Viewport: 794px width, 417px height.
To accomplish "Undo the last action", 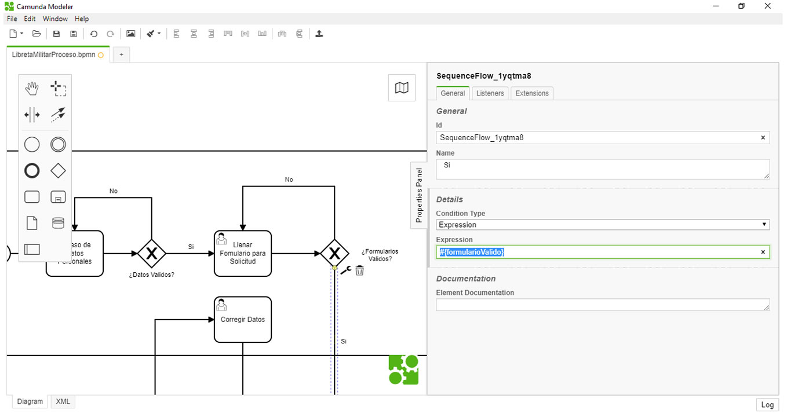I will 93,34.
